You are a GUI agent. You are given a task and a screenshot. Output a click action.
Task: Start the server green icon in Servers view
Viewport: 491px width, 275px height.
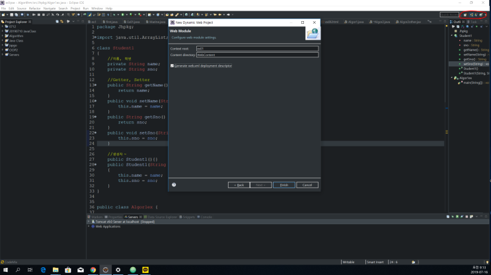457,216
